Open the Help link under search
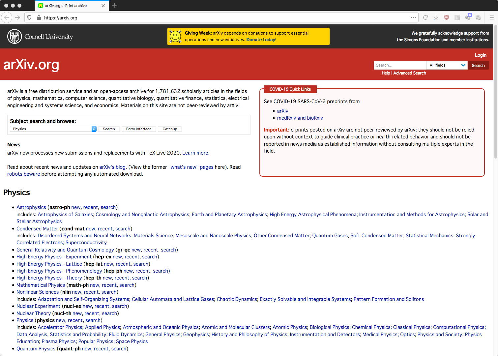This screenshot has width=498, height=356. tap(386, 73)
